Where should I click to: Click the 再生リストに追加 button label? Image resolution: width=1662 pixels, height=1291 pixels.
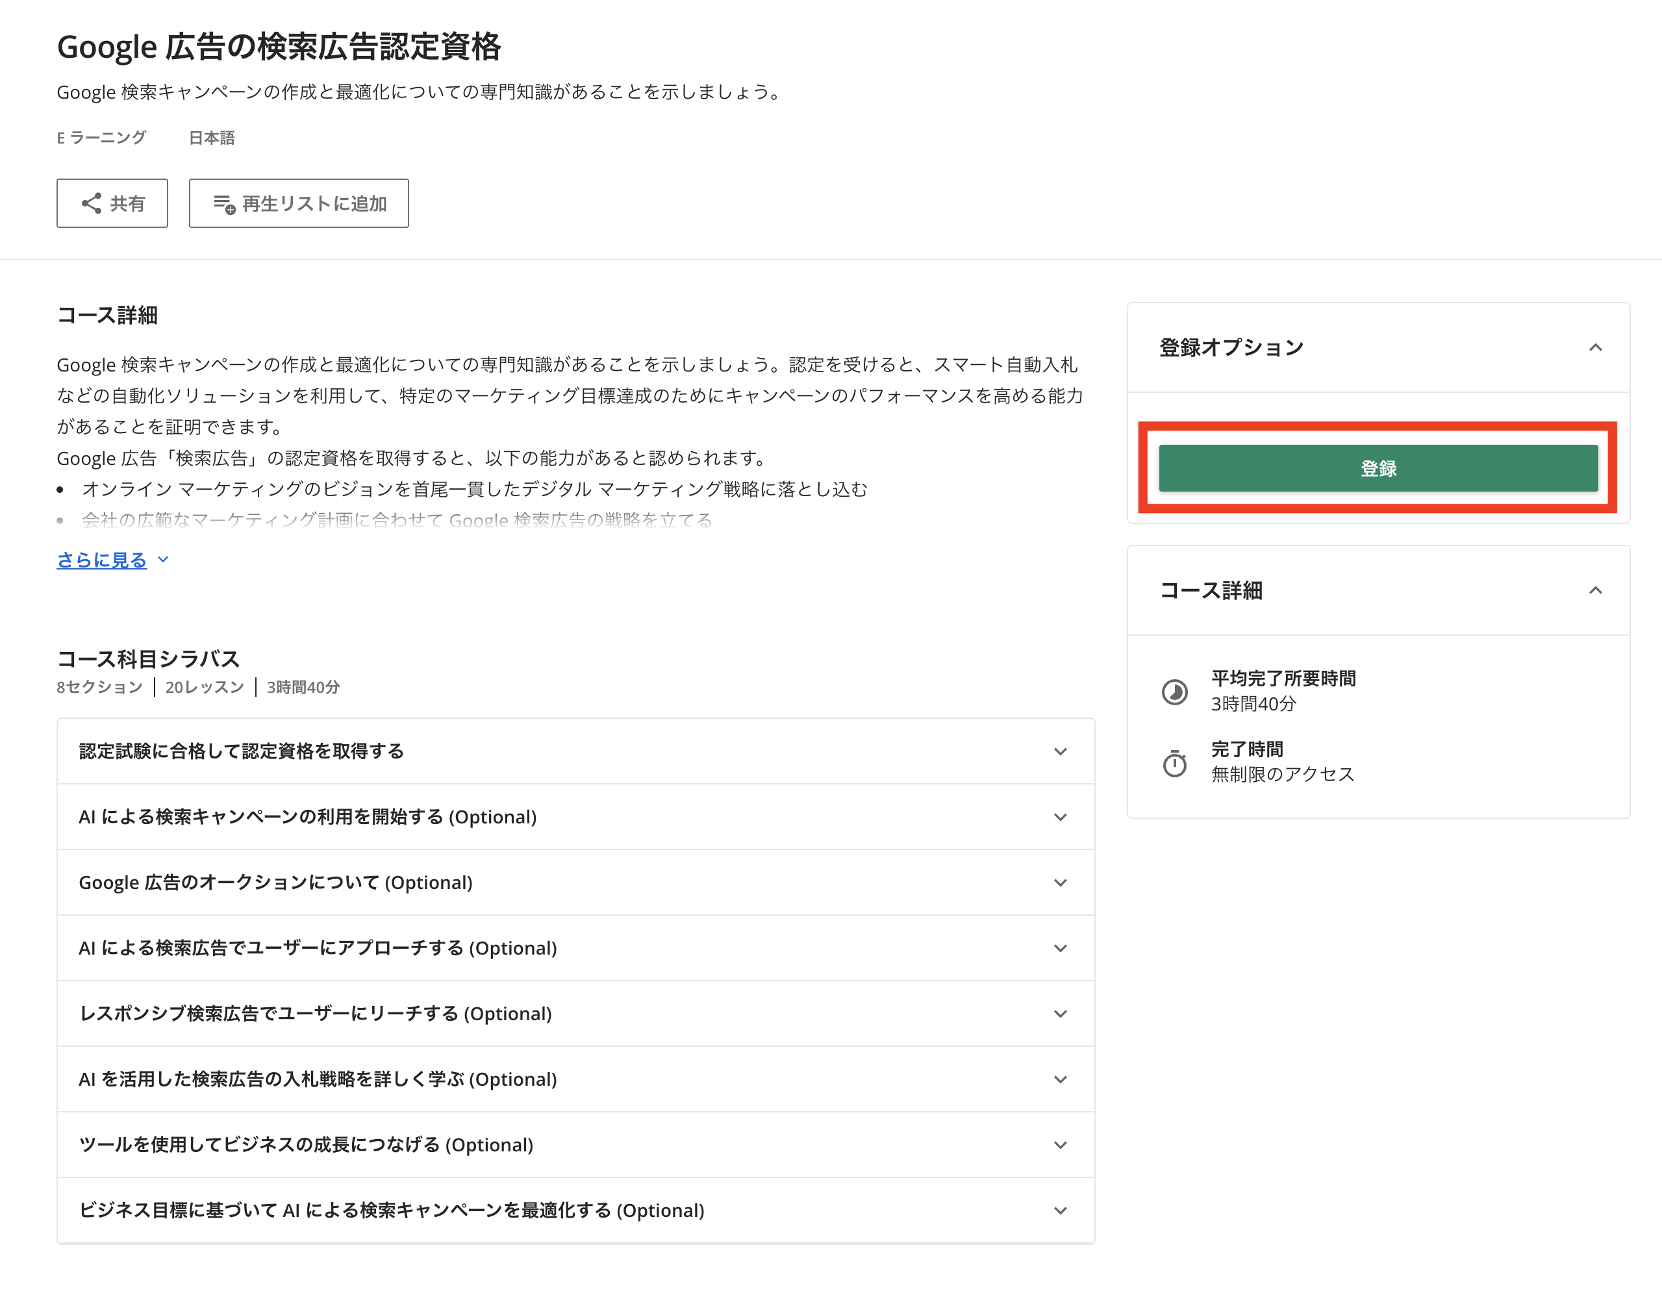(314, 204)
